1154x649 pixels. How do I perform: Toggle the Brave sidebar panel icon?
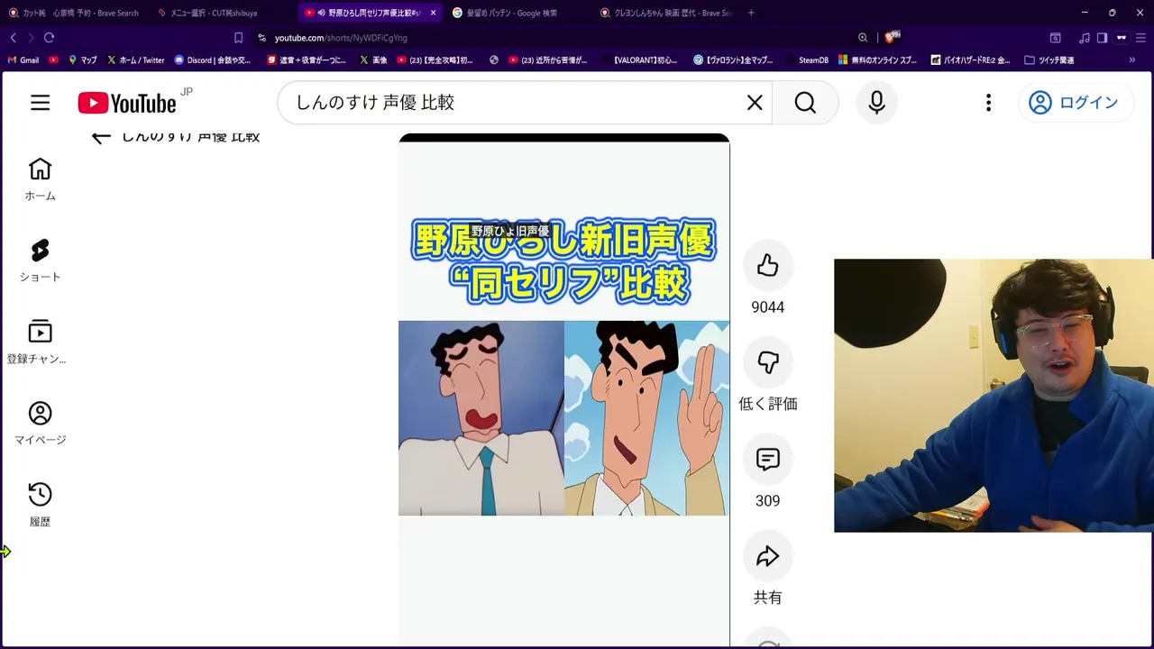(1102, 38)
